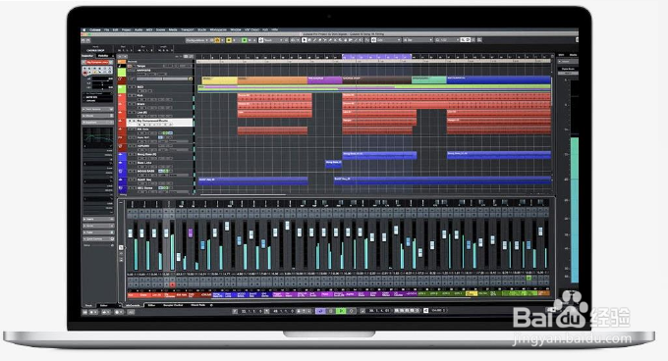Mute the MIDI track in track list
The image size is (668, 361).
130,86
